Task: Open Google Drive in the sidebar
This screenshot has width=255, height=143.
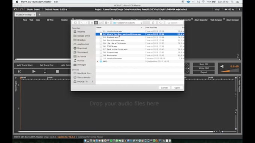Action: [x=83, y=35]
